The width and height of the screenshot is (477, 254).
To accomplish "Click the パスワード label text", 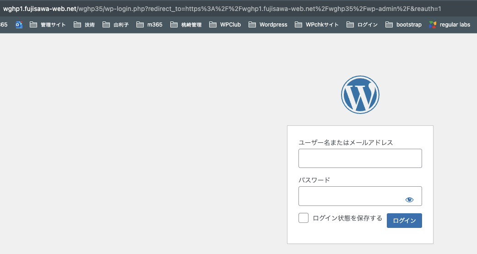I will (x=314, y=180).
